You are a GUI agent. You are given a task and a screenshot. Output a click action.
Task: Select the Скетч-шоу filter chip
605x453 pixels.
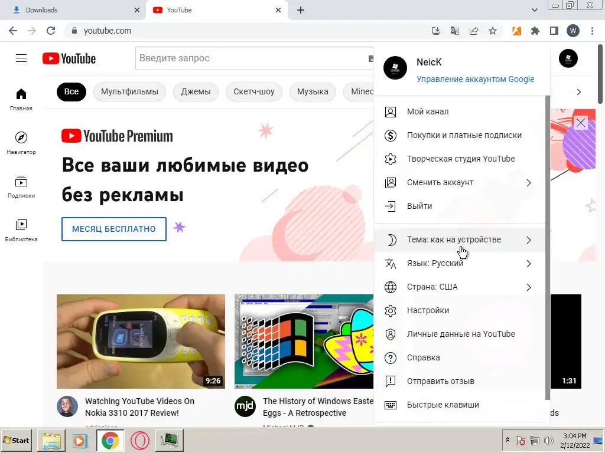(x=254, y=91)
